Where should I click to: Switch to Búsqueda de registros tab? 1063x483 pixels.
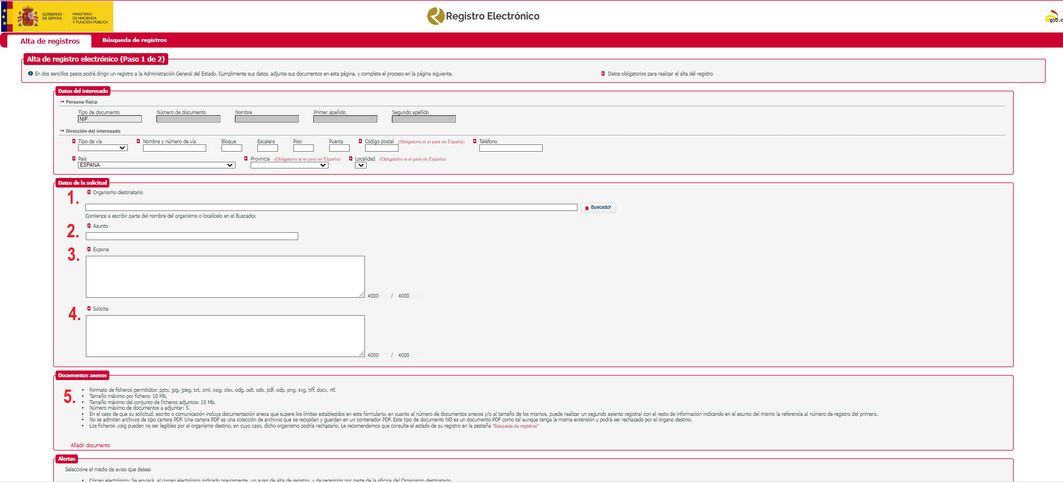[135, 40]
